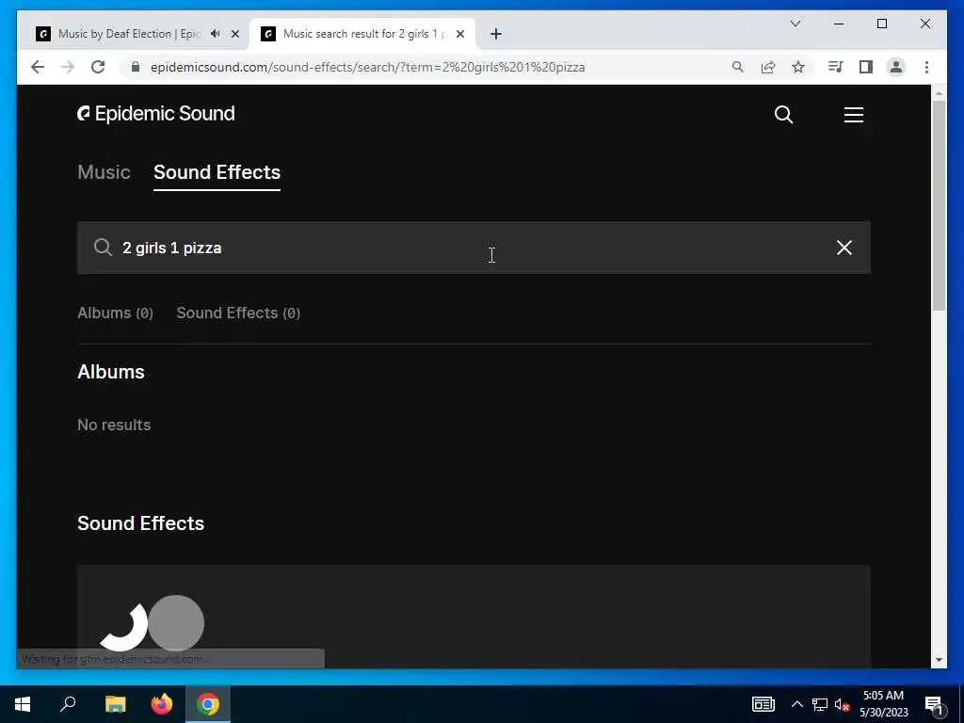Open the notification center icon
Screen dimensions: 964x723
click(x=934, y=704)
